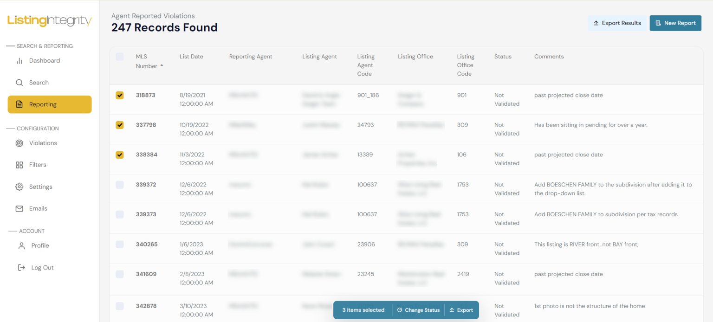
Task: Click the Export Results button
Action: [617, 23]
